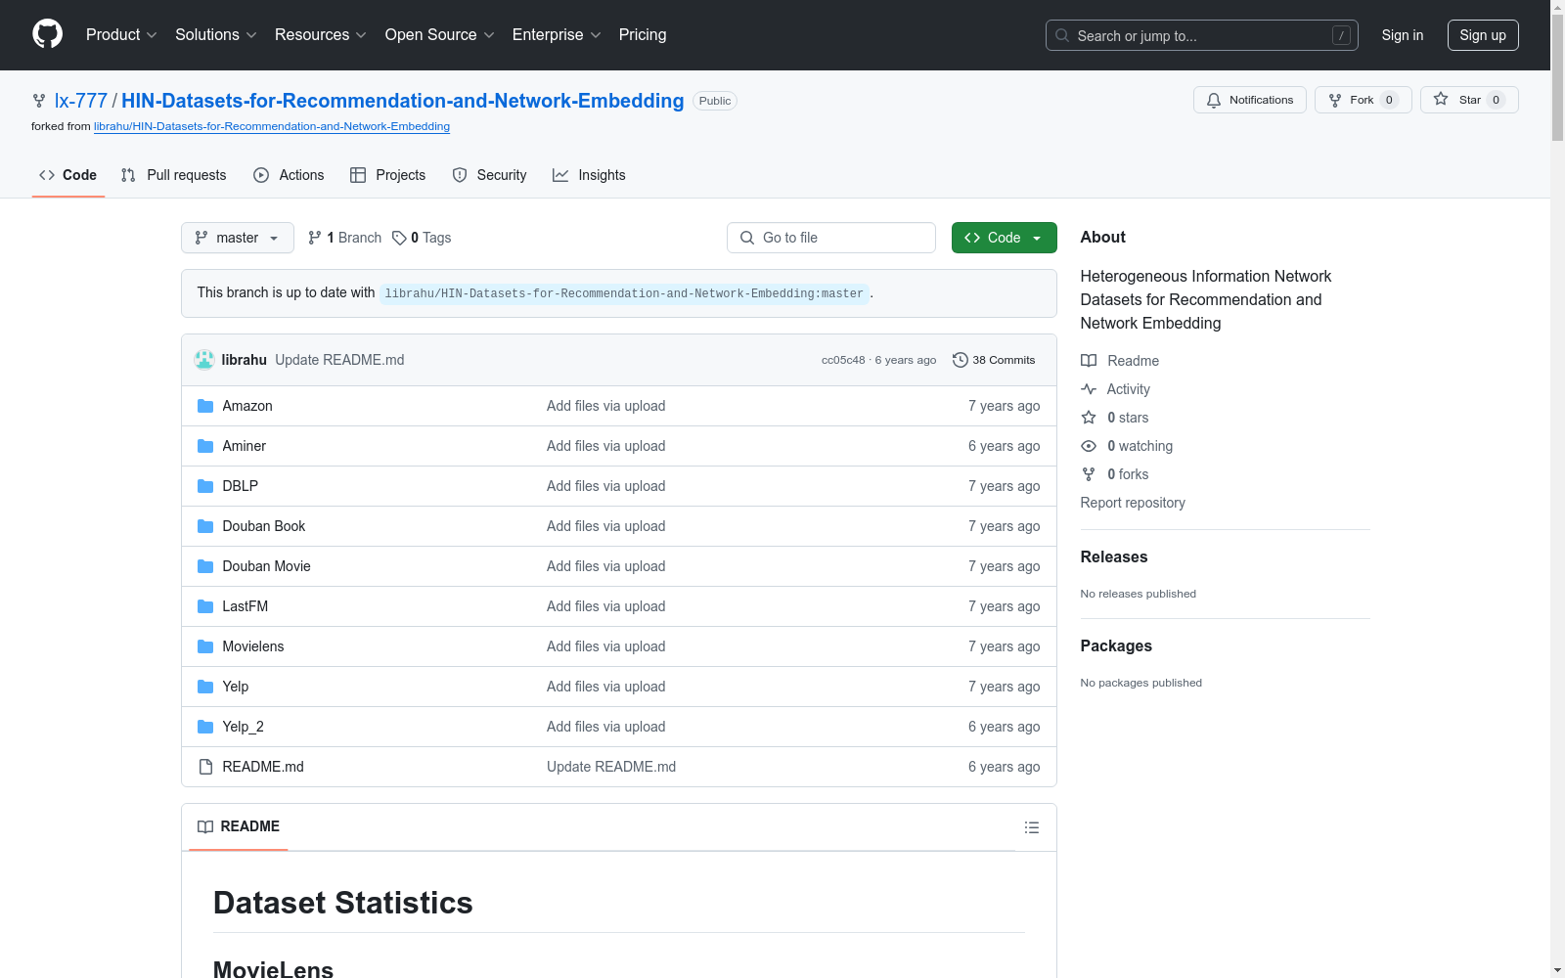Click the branch icon beside 1 Branch
1565x978 pixels.
click(315, 238)
